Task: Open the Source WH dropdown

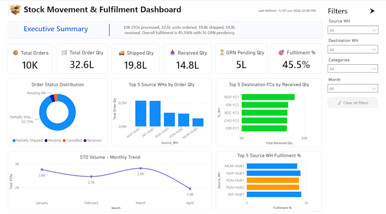Action: pyautogui.click(x=353, y=30)
